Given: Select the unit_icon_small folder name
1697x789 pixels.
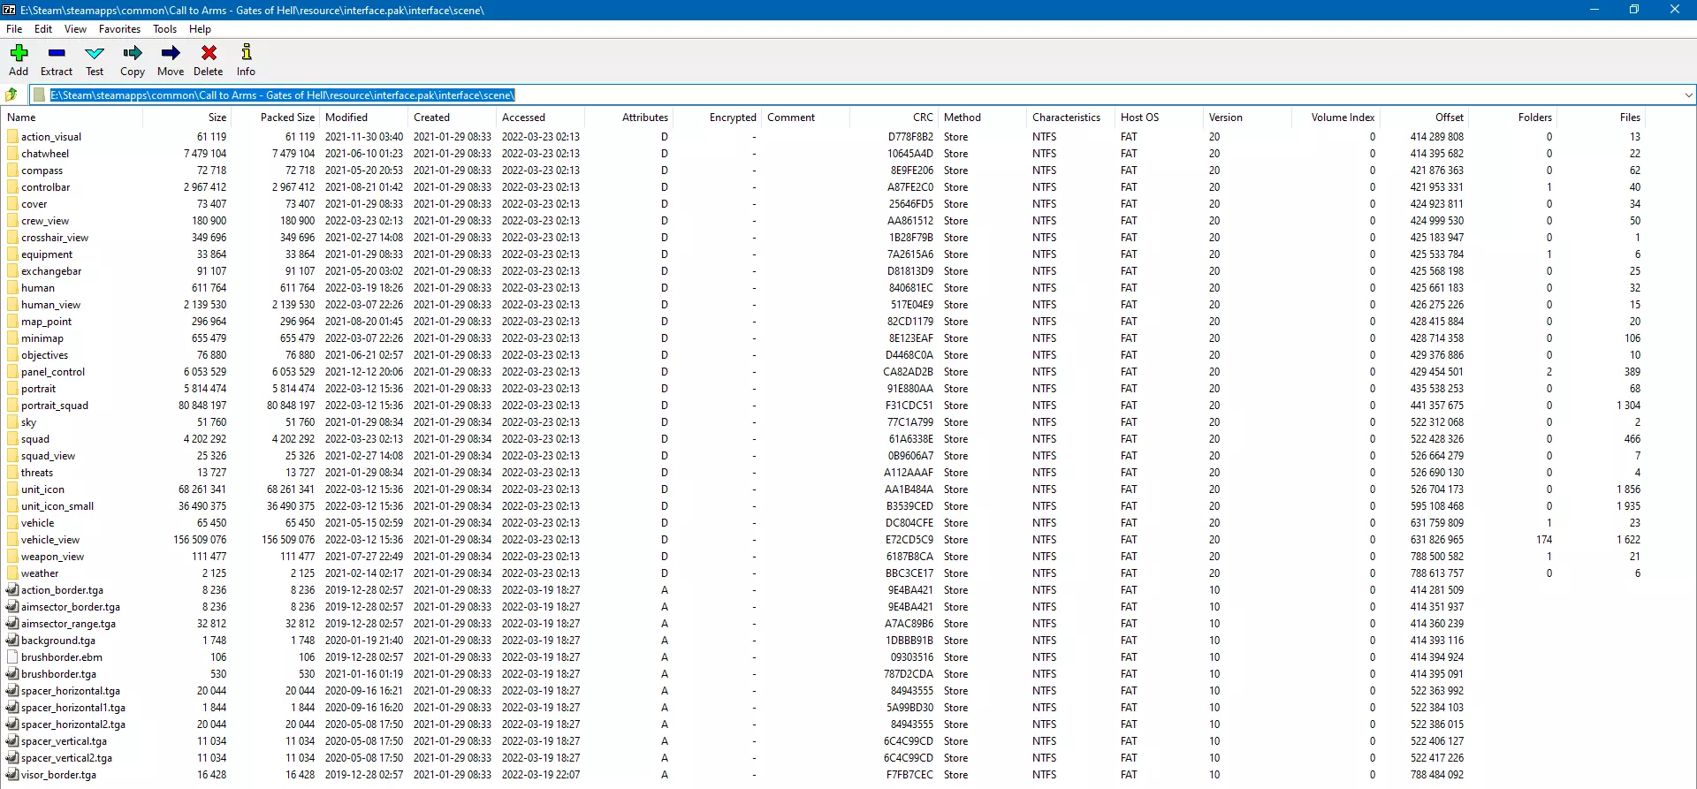Looking at the screenshot, I should (57, 506).
